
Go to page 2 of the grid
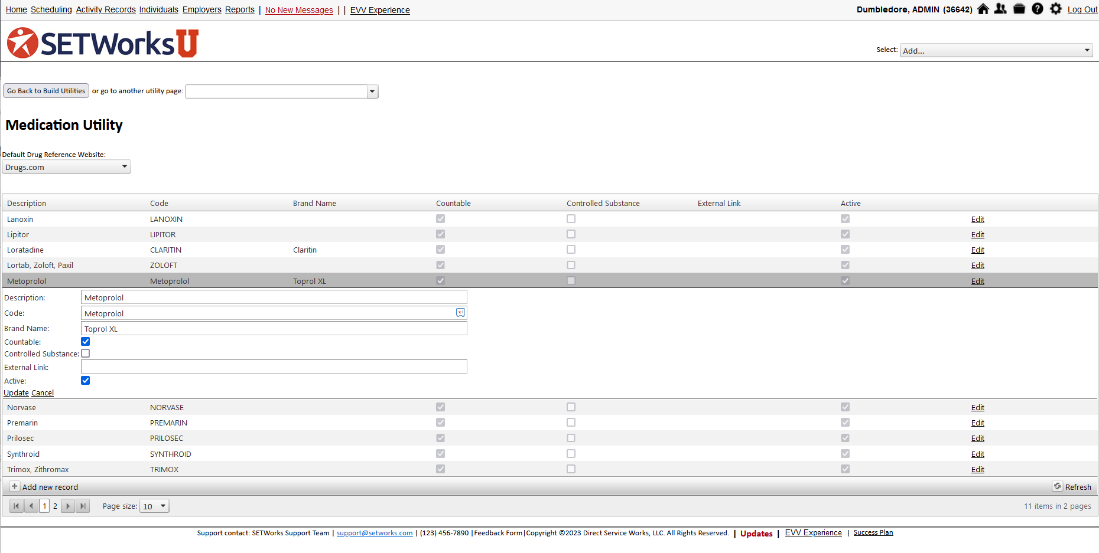pos(56,506)
